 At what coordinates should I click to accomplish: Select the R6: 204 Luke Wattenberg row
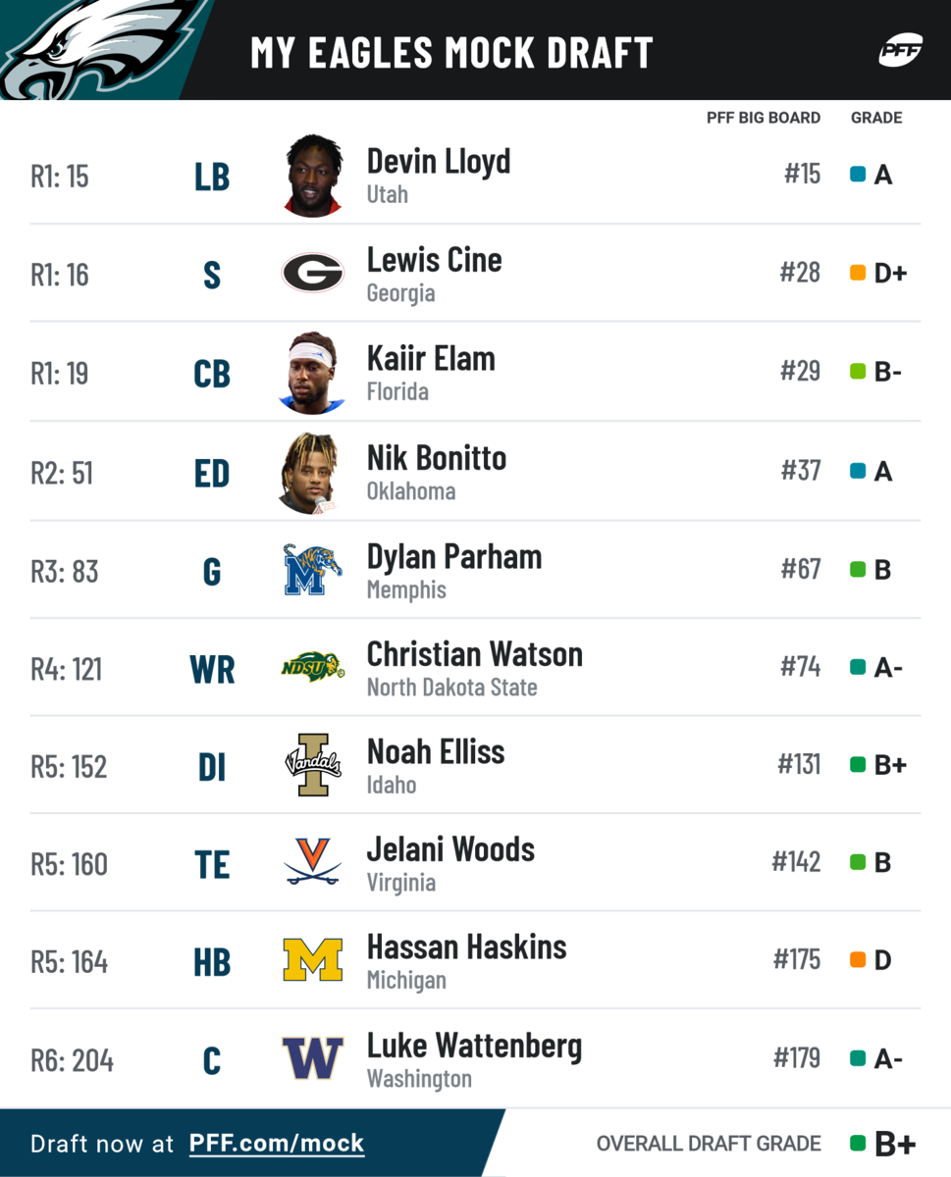[x=475, y=1058]
